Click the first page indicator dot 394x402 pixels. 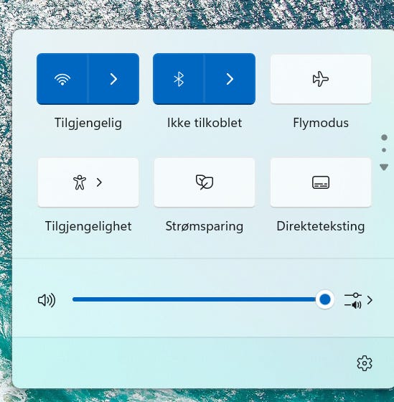tap(384, 137)
